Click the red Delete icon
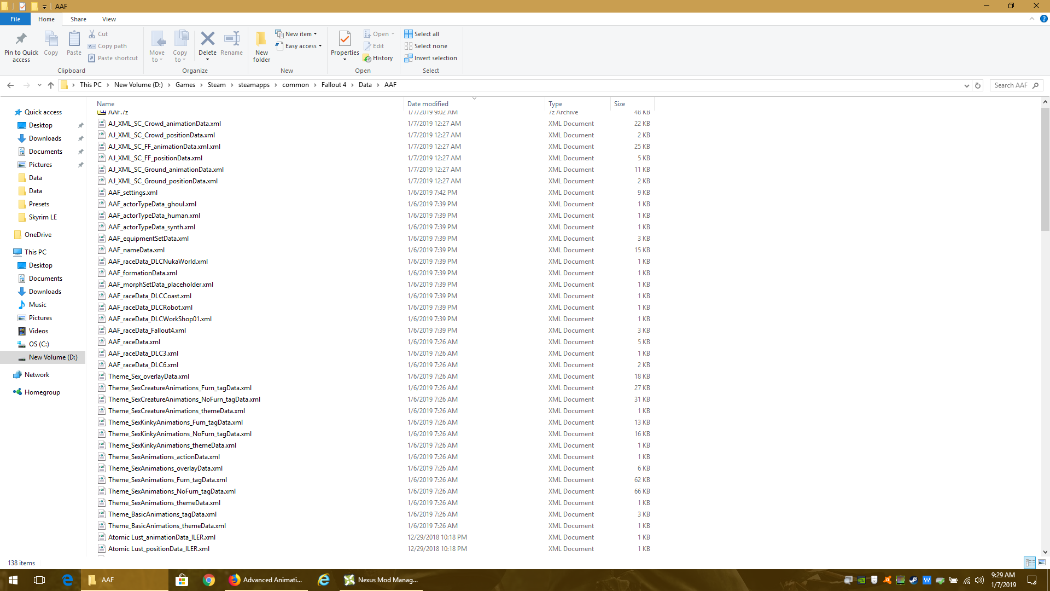 pos(207,39)
